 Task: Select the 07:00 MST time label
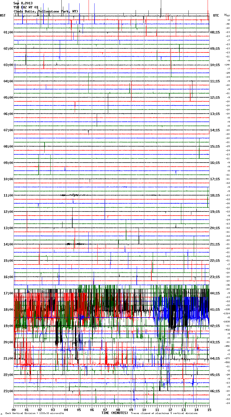click(8, 130)
